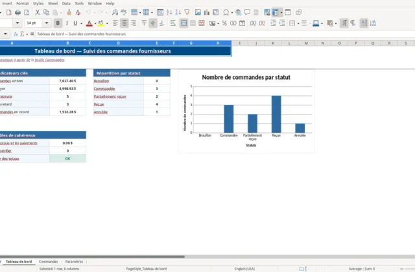Open the Window menu

pyautogui.click(x=95, y=3)
